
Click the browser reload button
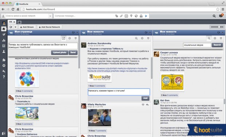coord(13,9)
